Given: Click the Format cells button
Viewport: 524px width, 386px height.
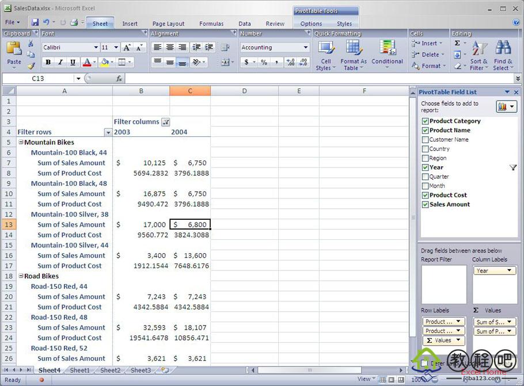Looking at the screenshot, I should (429, 66).
